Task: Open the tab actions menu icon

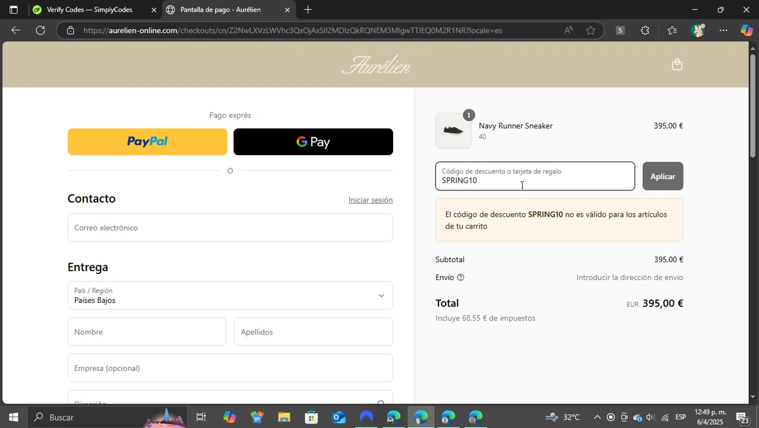Action: click(x=14, y=10)
